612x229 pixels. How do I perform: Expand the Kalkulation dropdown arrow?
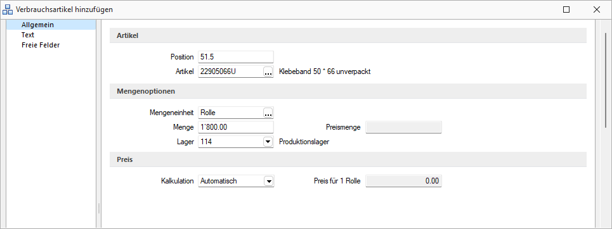(x=268, y=181)
